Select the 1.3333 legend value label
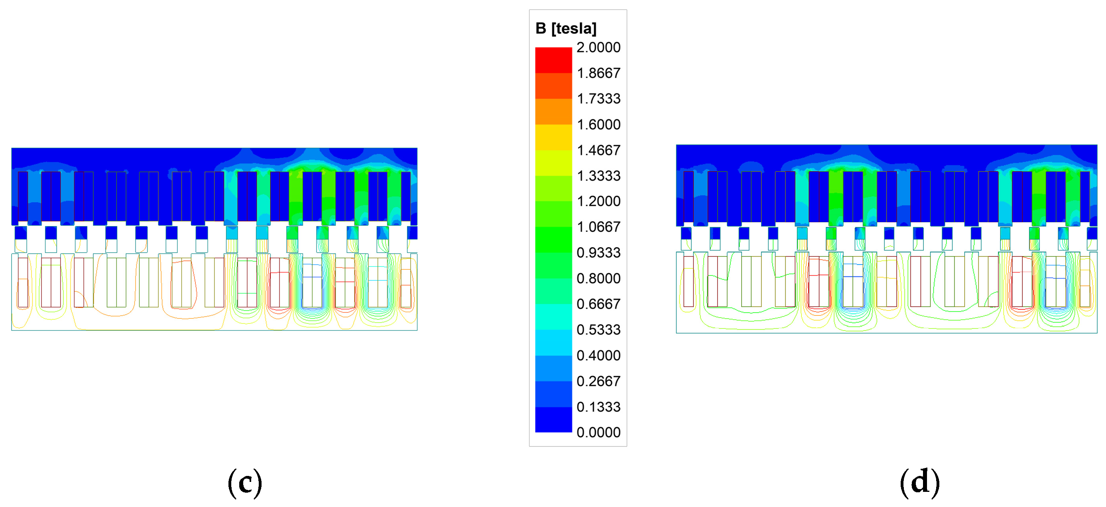1106x507 pixels. pos(598,175)
